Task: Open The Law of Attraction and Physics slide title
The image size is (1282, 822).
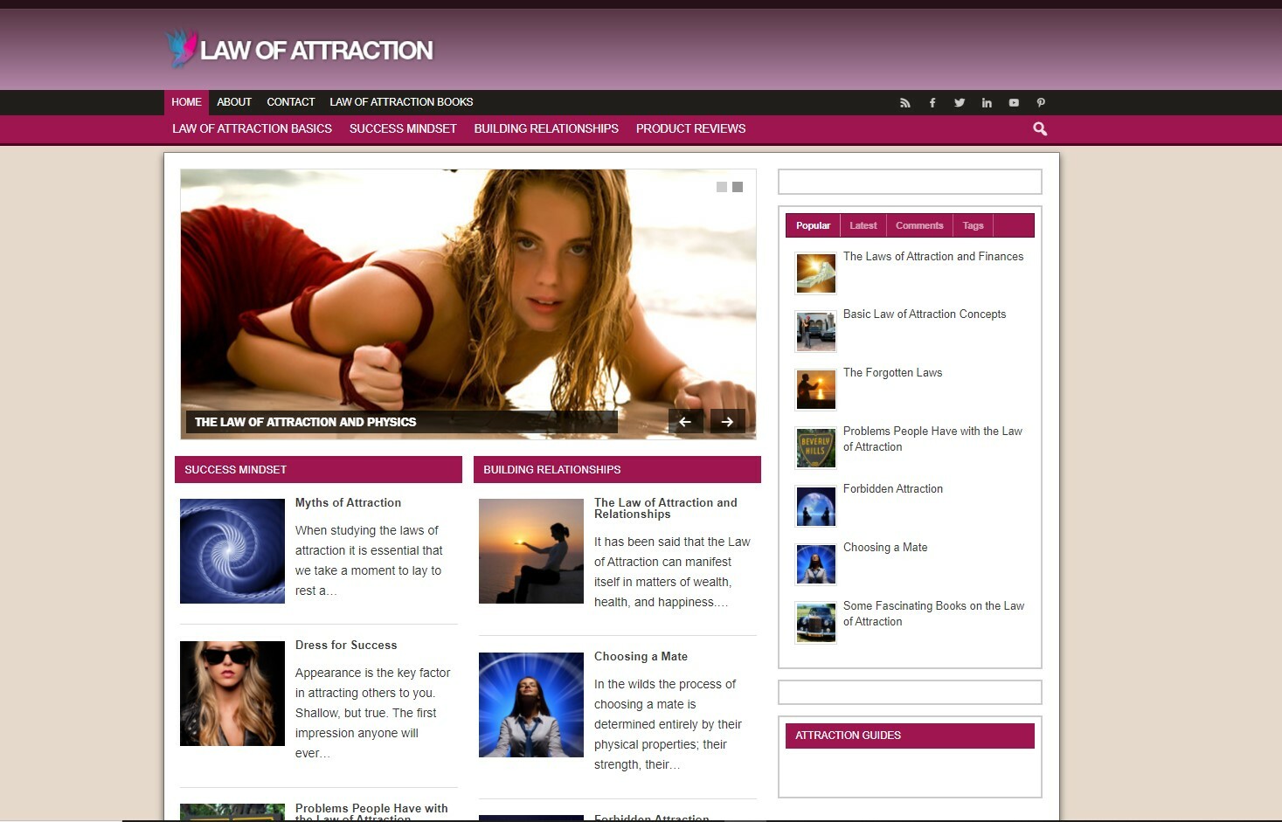Action: click(305, 422)
